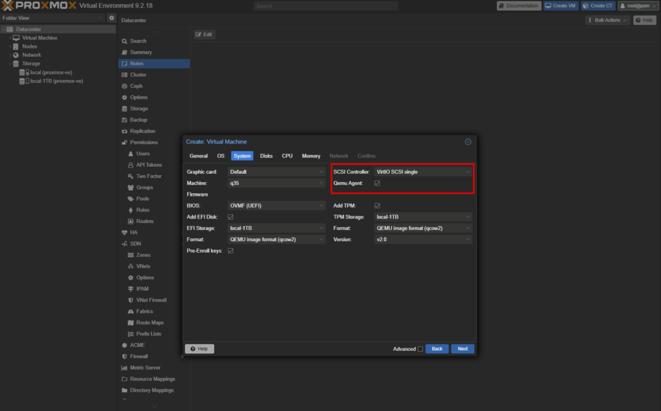This screenshot has height=411, width=661.
Task: Click the Metric Server chart icon
Action: (125, 368)
